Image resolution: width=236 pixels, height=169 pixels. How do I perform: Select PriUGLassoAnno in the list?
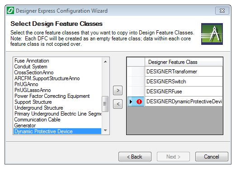point(57,90)
